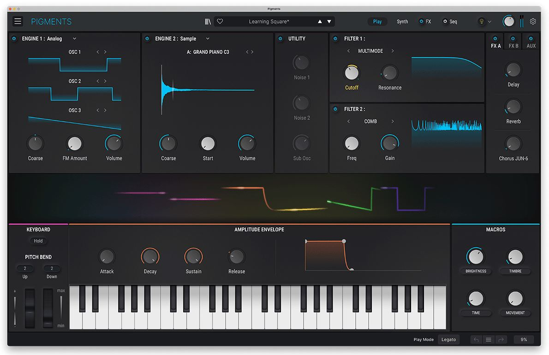Switch to the Synth view tab
This screenshot has height=355, width=549.
point(402,21)
